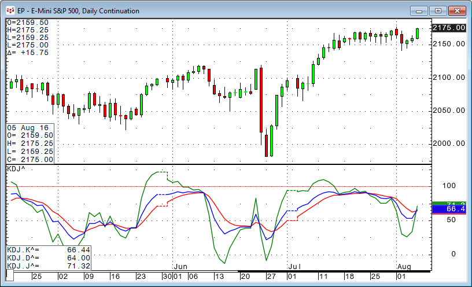
Task: Click the 100 level on KDJ axis
Action: point(449,186)
